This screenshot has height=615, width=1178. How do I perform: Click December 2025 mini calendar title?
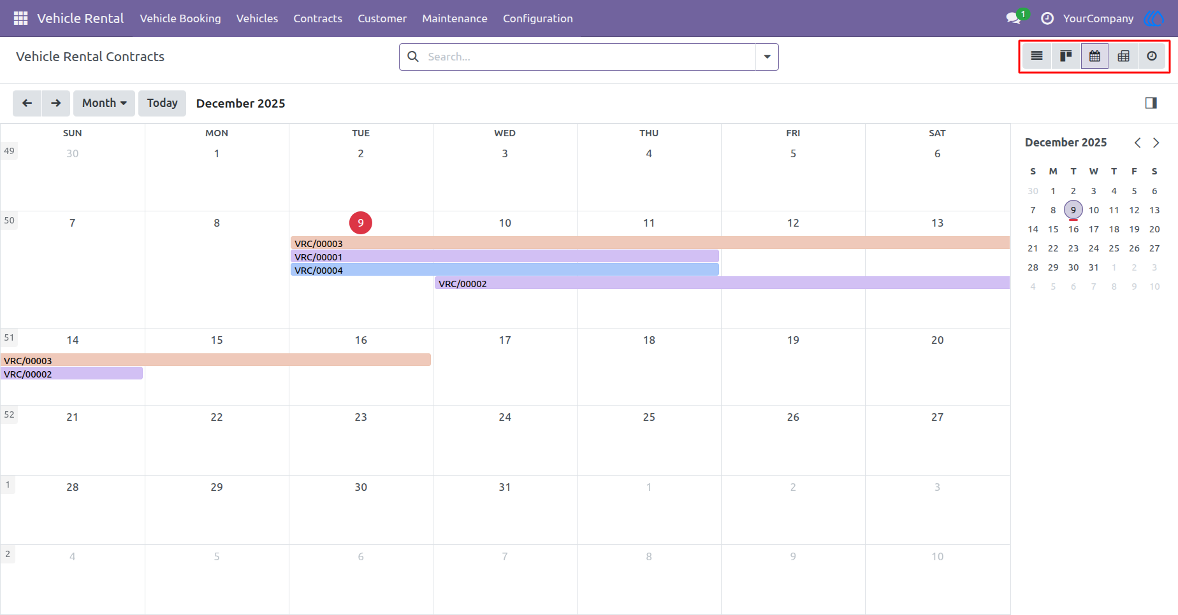(x=1066, y=143)
